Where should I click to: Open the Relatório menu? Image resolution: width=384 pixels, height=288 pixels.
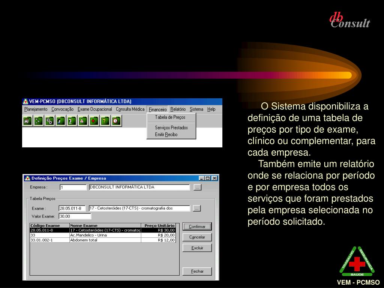pos(178,109)
